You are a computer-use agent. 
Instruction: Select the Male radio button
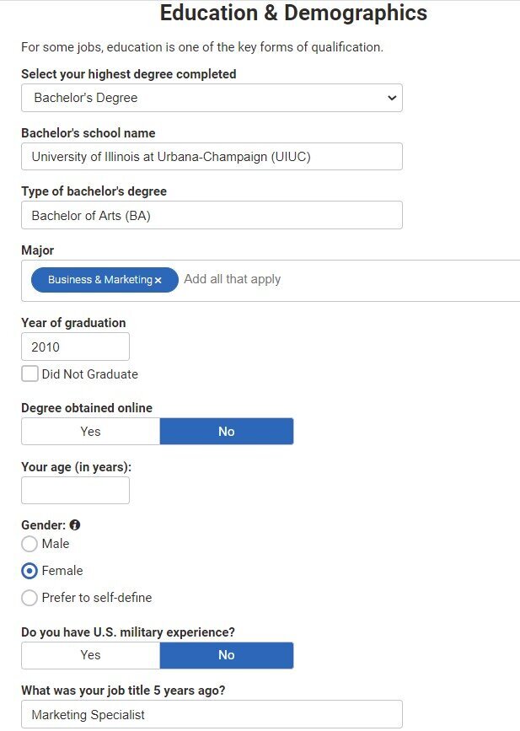click(x=29, y=544)
